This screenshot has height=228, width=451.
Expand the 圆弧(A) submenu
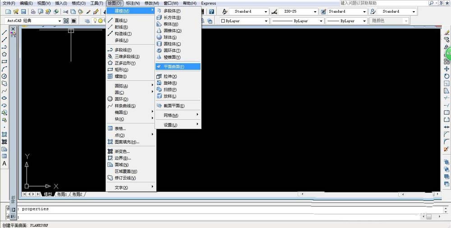(x=131, y=86)
